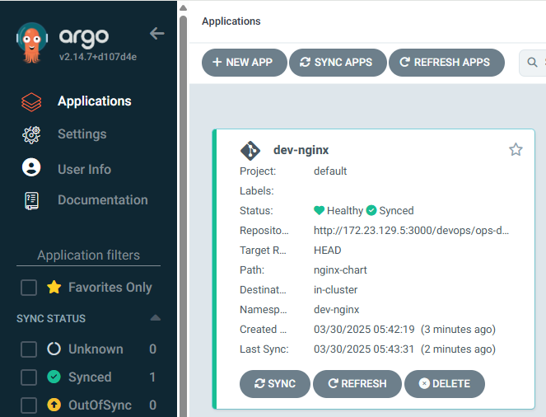Click the search magnifier icon
The height and width of the screenshot is (417, 546).
532,63
